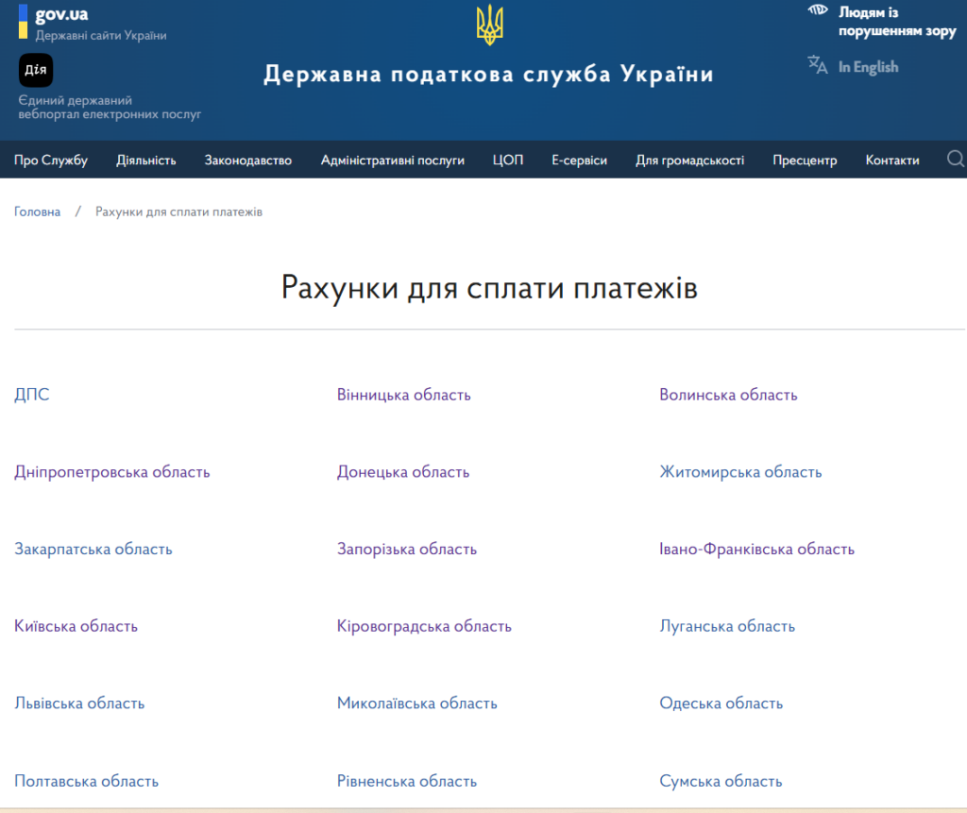
Task: Click the Державна податкова служба України title
Action: click(x=488, y=75)
